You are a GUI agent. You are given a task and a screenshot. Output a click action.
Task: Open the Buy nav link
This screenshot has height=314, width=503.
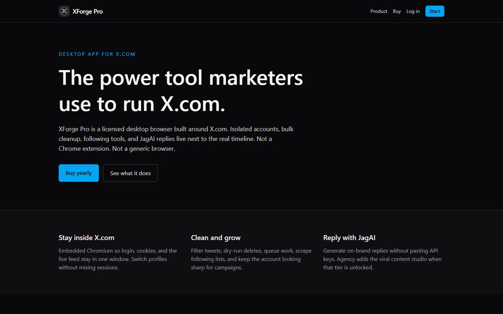pyautogui.click(x=397, y=11)
